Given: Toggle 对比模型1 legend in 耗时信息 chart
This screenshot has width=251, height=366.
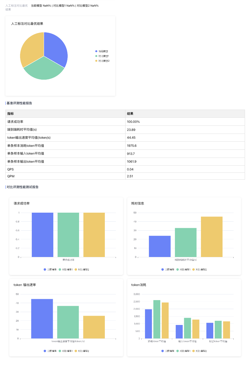Looking at the screenshot, I should point(184,270).
